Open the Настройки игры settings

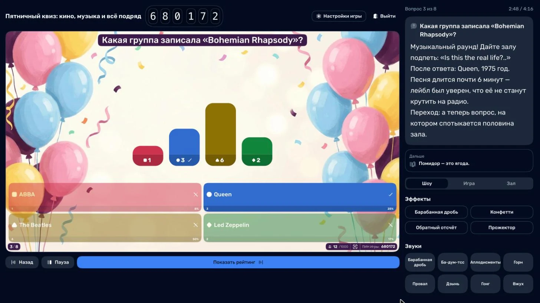click(339, 16)
